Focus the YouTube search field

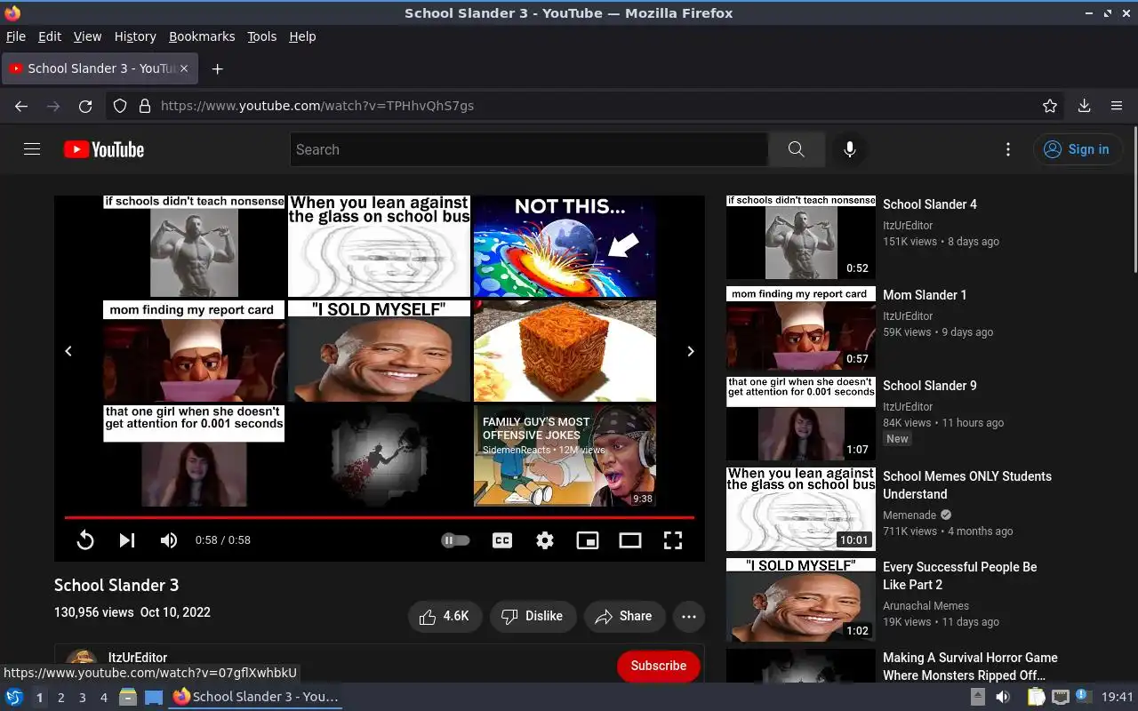529,149
